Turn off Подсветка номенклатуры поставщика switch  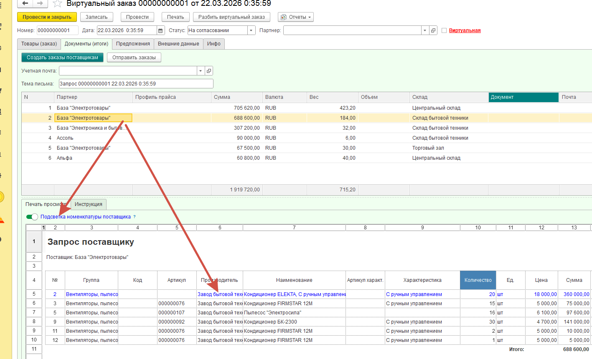click(x=32, y=217)
